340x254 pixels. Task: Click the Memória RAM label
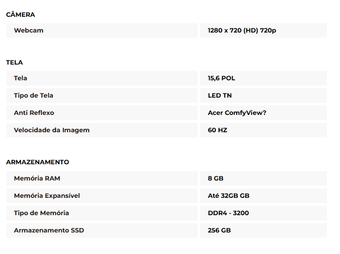(x=37, y=178)
